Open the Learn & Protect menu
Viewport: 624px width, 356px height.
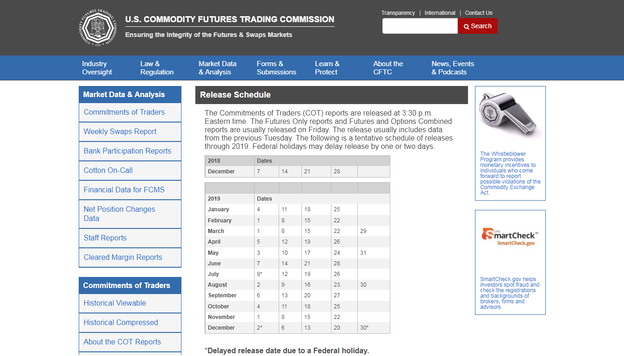click(327, 68)
